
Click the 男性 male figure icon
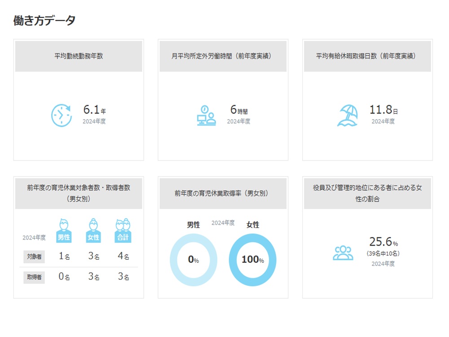[x=64, y=231]
